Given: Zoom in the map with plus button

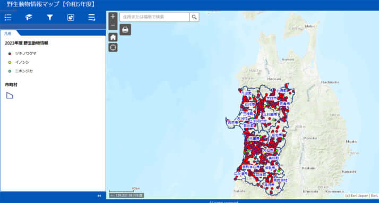Looking at the screenshot, I should (113, 16).
